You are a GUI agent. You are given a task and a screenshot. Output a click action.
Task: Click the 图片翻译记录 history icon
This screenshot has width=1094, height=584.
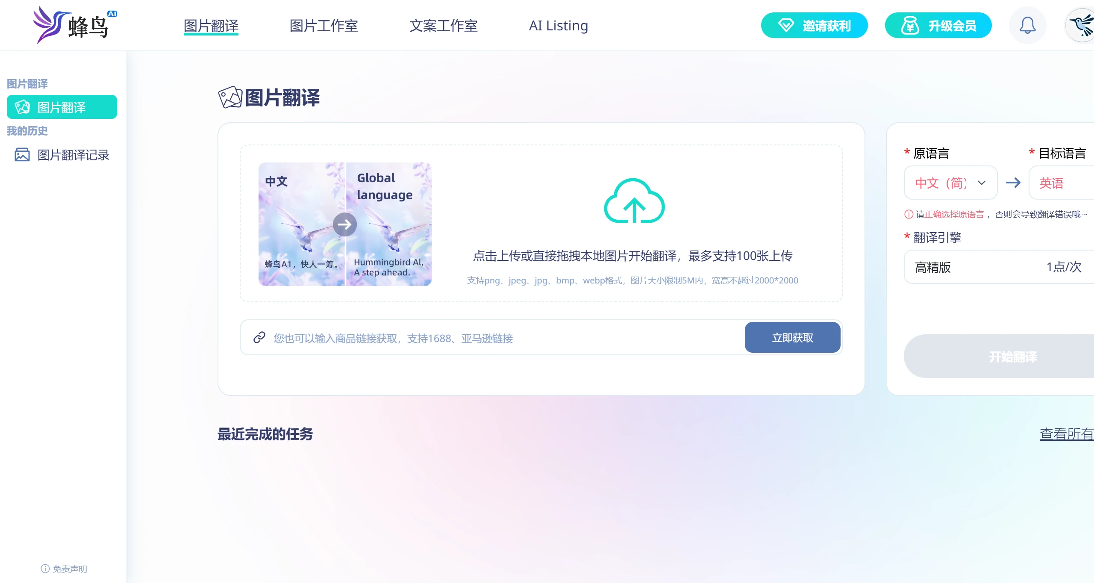22,154
